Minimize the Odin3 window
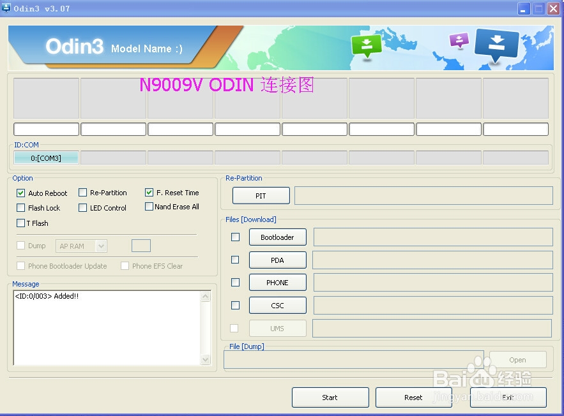Image resolution: width=564 pixels, height=416 pixels. click(524, 8)
